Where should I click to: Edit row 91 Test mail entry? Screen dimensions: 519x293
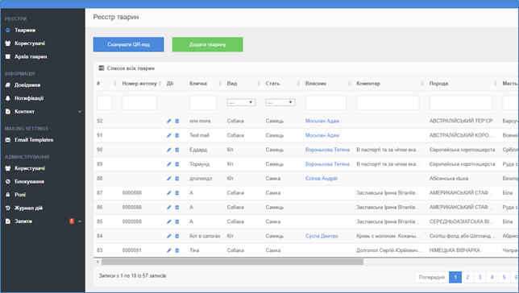click(x=168, y=135)
